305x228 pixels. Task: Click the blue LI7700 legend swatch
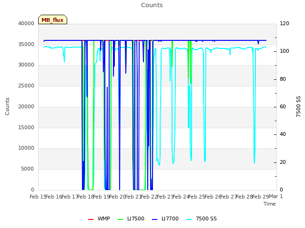[x=154, y=219]
